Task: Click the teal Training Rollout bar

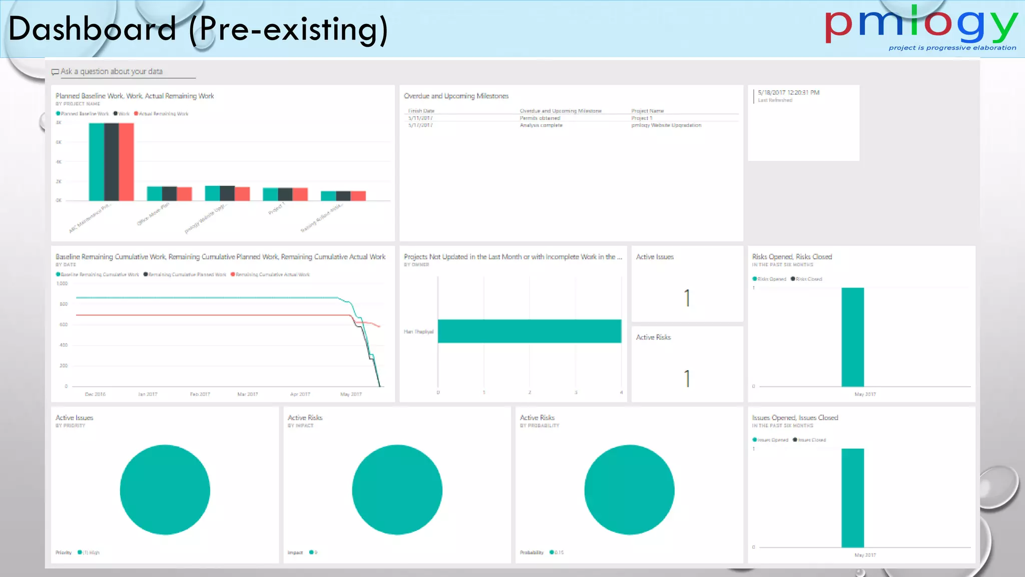Action: point(328,196)
